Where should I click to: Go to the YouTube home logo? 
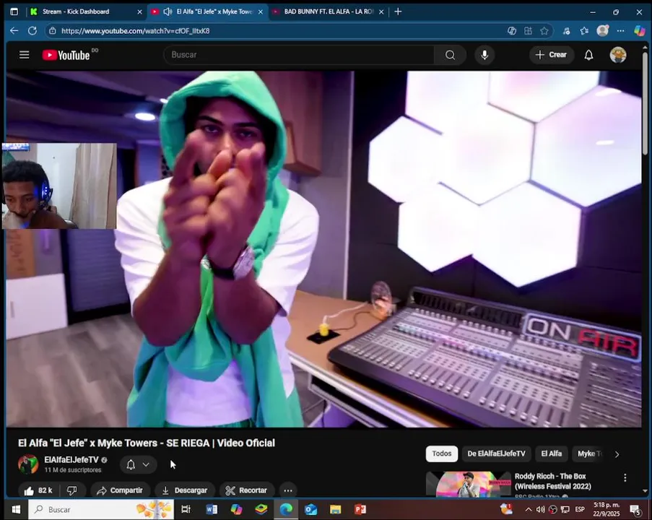click(x=66, y=55)
